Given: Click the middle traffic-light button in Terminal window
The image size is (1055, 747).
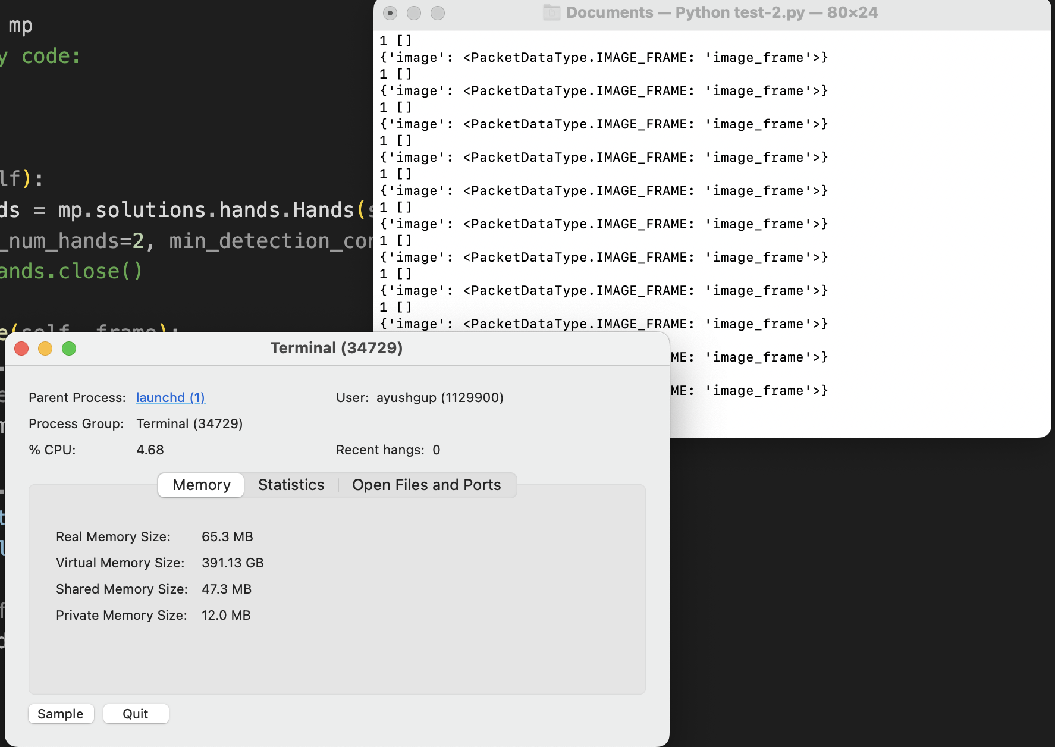Looking at the screenshot, I should (x=413, y=12).
